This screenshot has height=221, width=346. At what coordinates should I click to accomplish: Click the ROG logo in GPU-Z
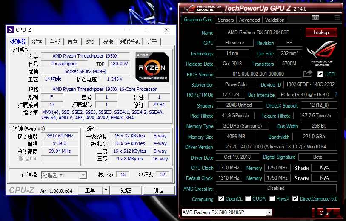pos(322,53)
